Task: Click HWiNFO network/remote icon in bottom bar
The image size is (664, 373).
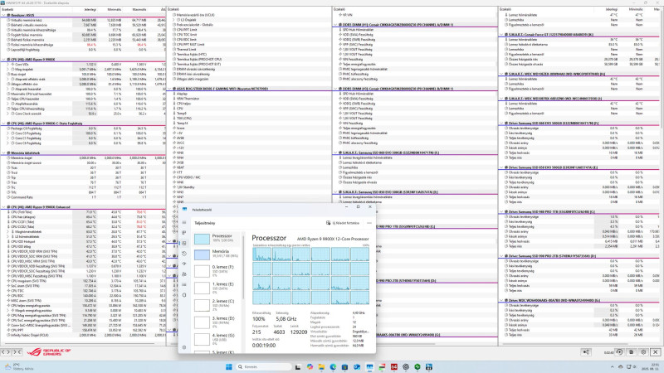Action: (586, 351)
